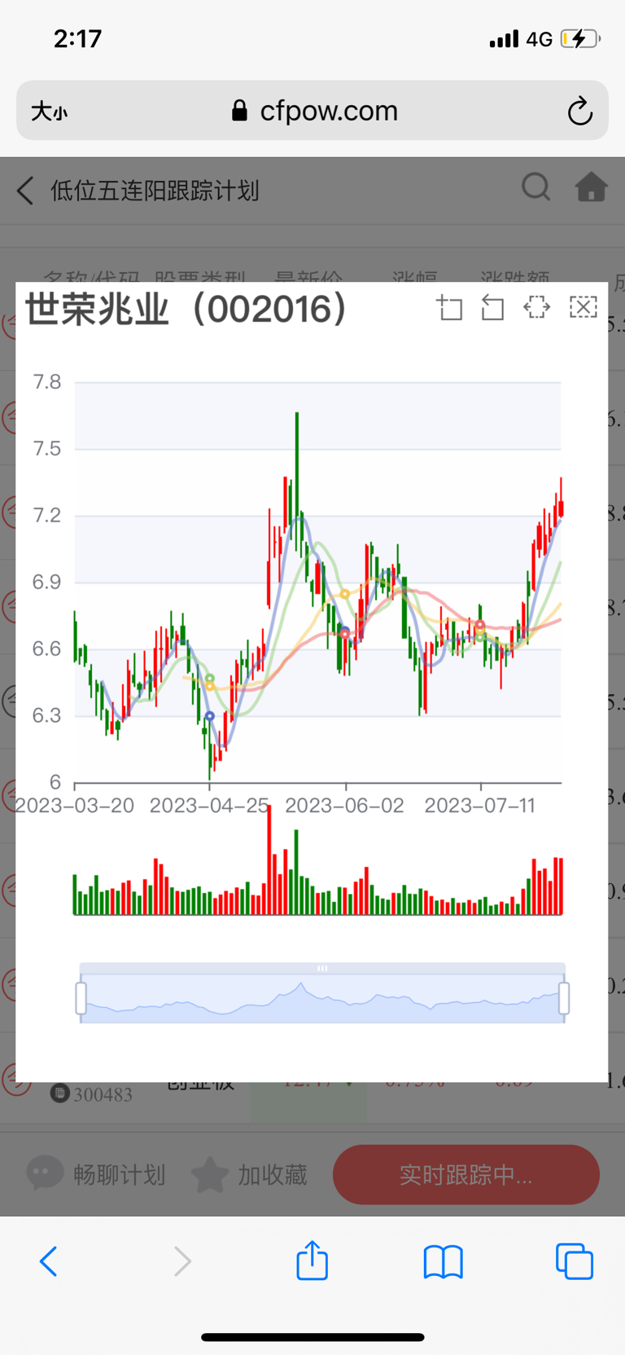This screenshot has width=625, height=1355.
Task: Tap the cfpow.com address field
Action: point(312,110)
